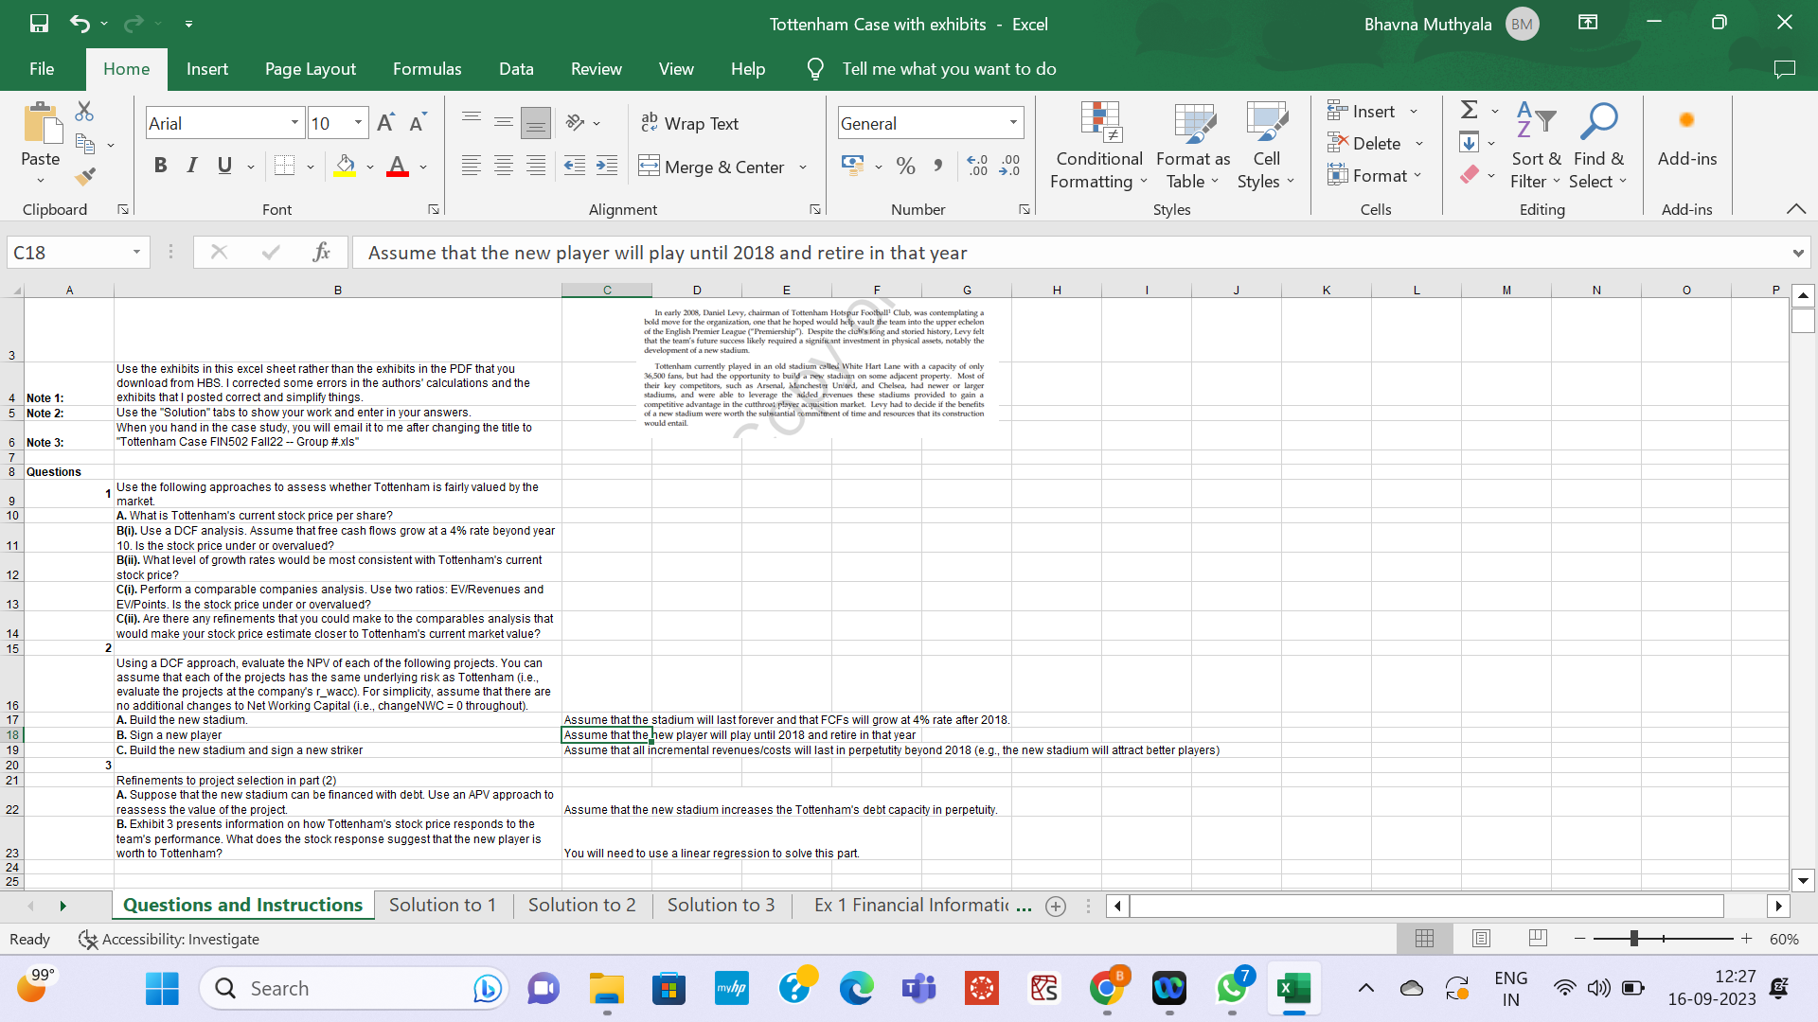Click the Borders icon

tap(284, 167)
